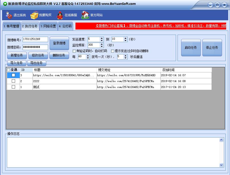Open 在线客服 toolbar label
This screenshot has height=175, width=230.
tap(71, 15)
